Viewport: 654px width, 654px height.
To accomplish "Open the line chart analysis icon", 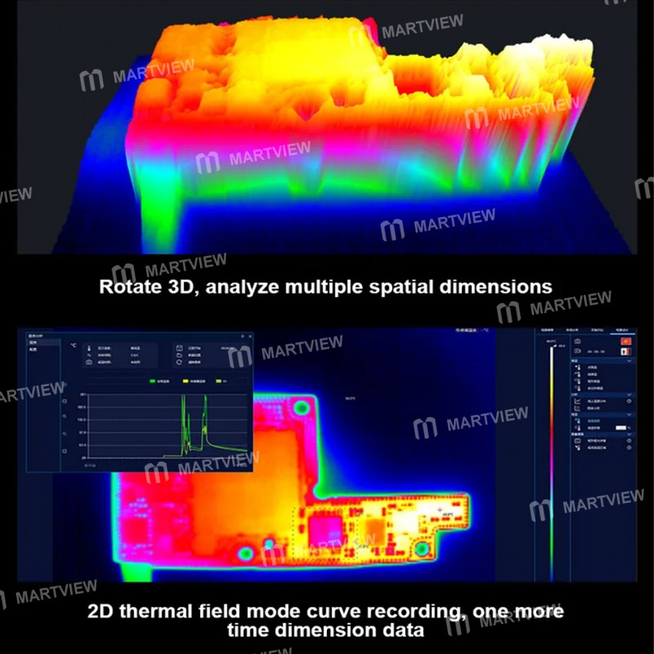I will point(578,401).
